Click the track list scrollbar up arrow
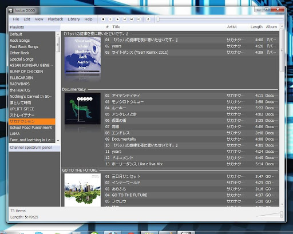 click(x=282, y=26)
